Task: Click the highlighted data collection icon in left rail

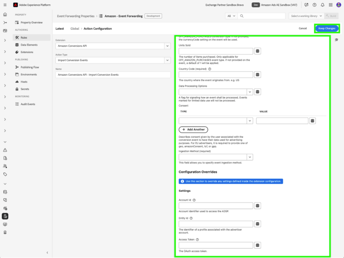Action: click(x=5, y=216)
